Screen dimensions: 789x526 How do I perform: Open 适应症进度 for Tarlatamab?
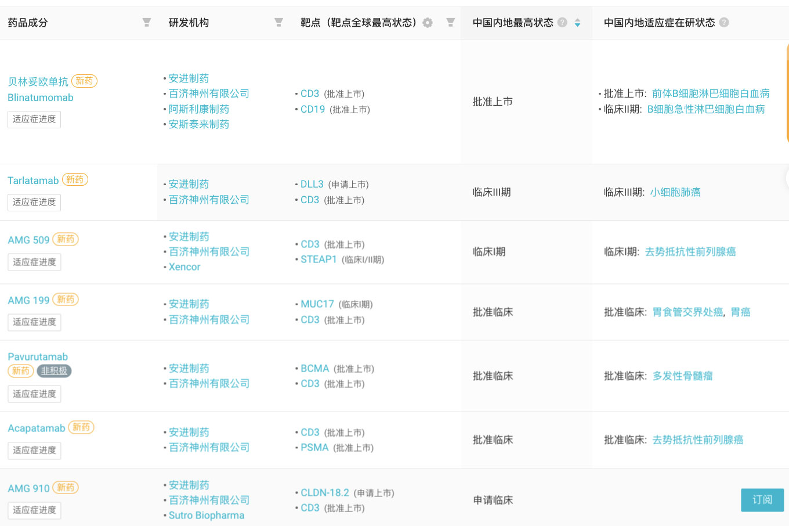(x=34, y=202)
